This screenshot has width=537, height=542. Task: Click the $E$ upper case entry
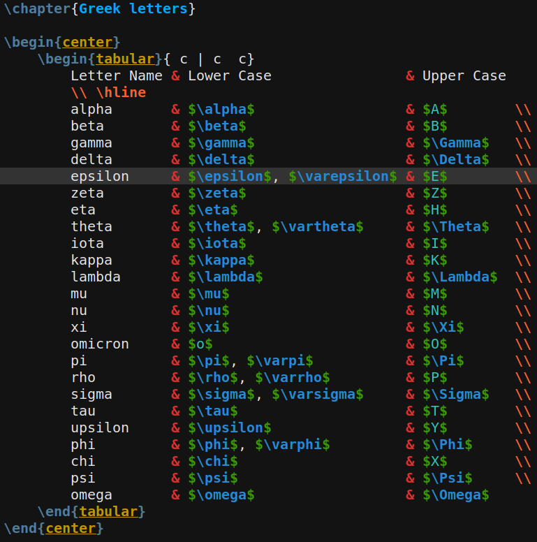pyautogui.click(x=435, y=176)
